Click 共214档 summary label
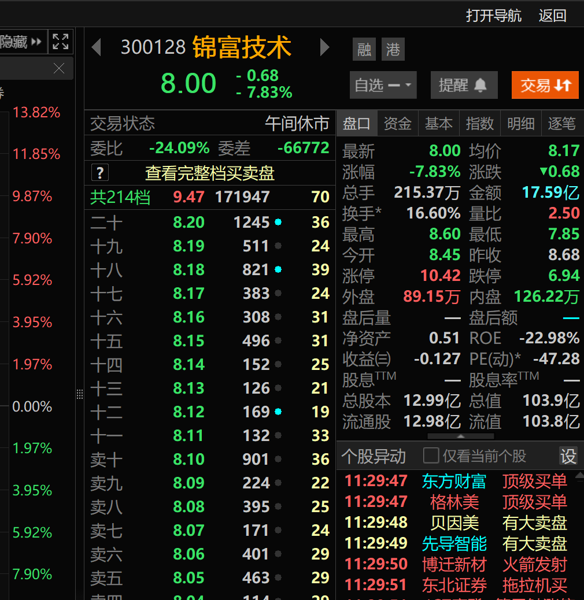Viewport: 584px width, 600px height. pyautogui.click(x=120, y=197)
